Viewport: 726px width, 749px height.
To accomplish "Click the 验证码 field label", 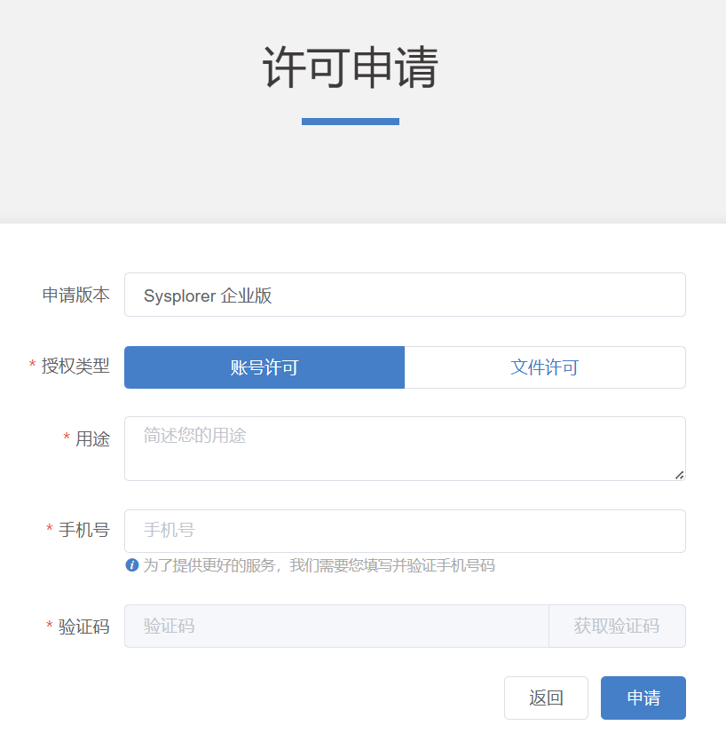I will (84, 627).
